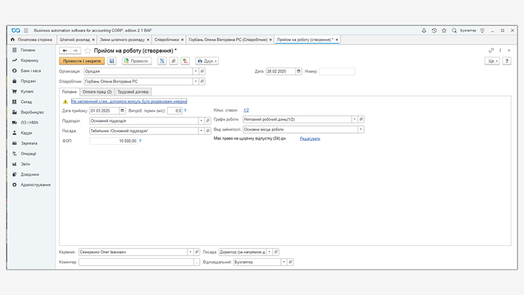
Task: Click the copy link icon in the form header
Action: (x=491, y=50)
